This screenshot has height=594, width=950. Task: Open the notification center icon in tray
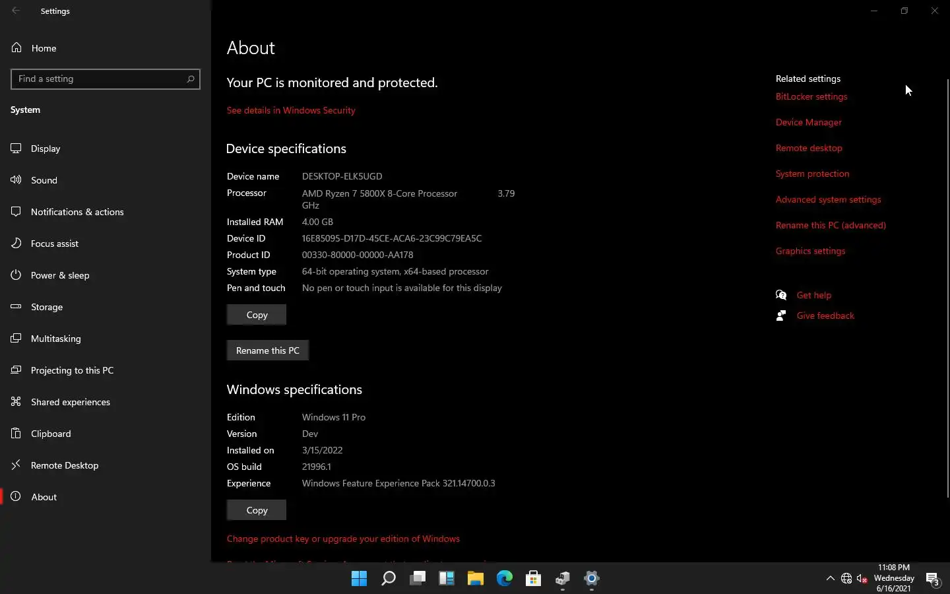tap(933, 579)
